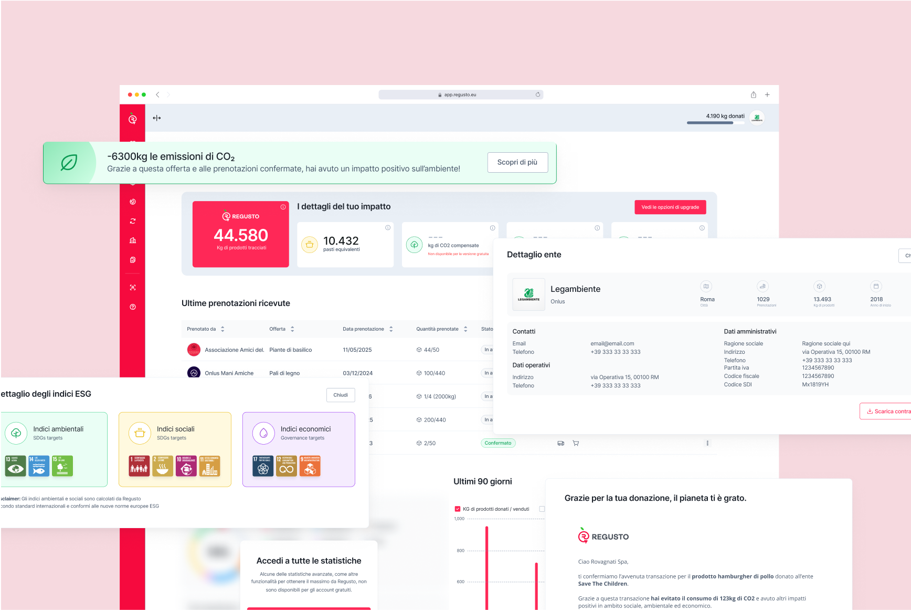Click the SDG 13 climate action tile
The height and width of the screenshot is (610, 911).
16,466
